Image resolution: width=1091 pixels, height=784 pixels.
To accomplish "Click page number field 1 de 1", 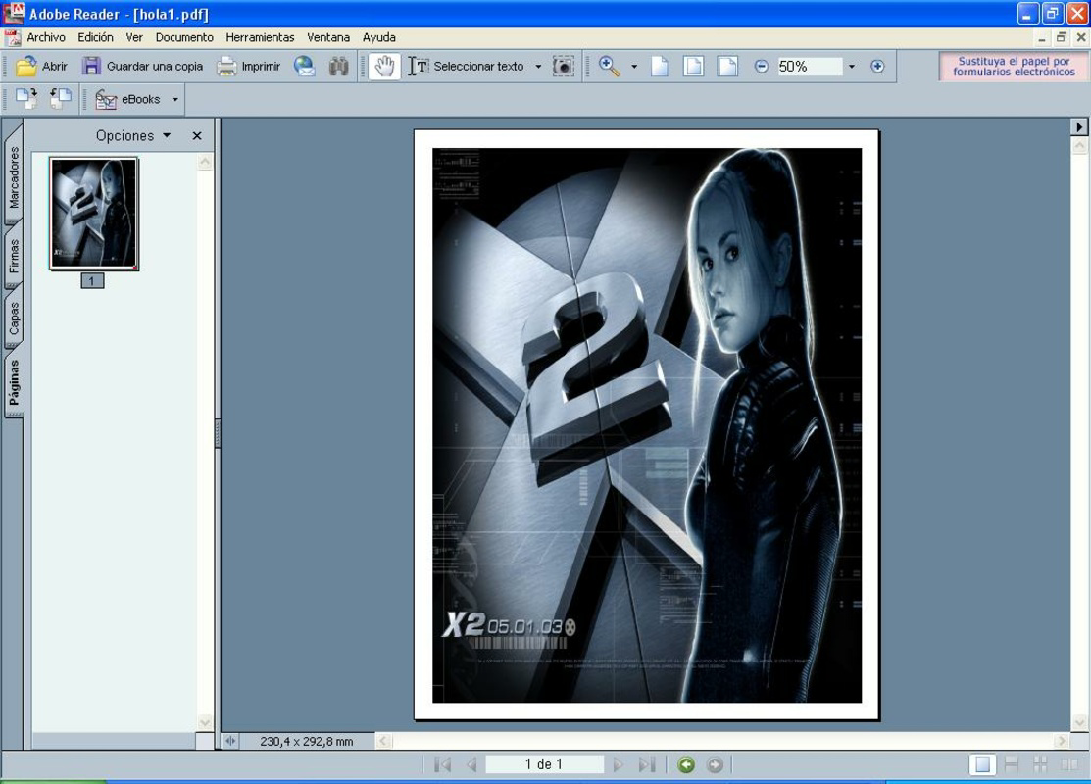I will [544, 764].
